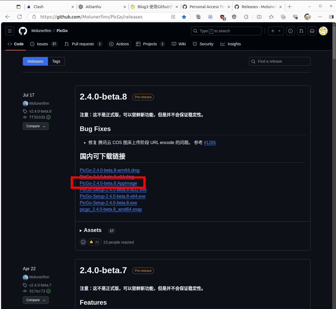Image resolution: width=336 pixels, height=309 pixels.
Task: Download picgo_2.4.0-beta.8_amd64.snap link
Action: point(111,209)
